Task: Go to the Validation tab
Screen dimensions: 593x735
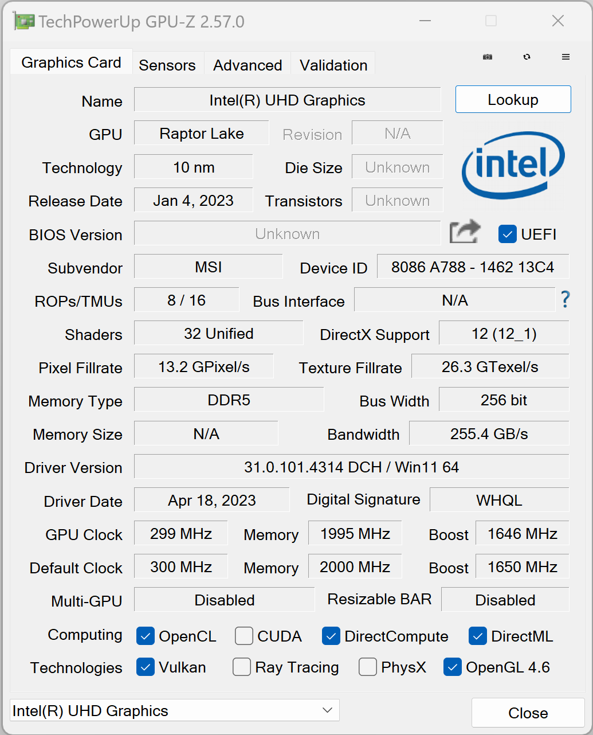Action: coord(333,65)
